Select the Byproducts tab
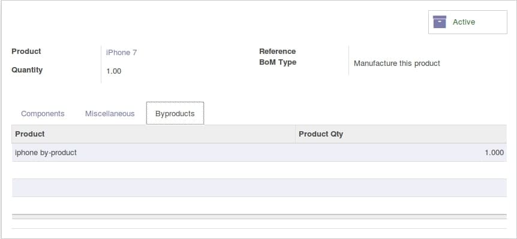 (175, 114)
